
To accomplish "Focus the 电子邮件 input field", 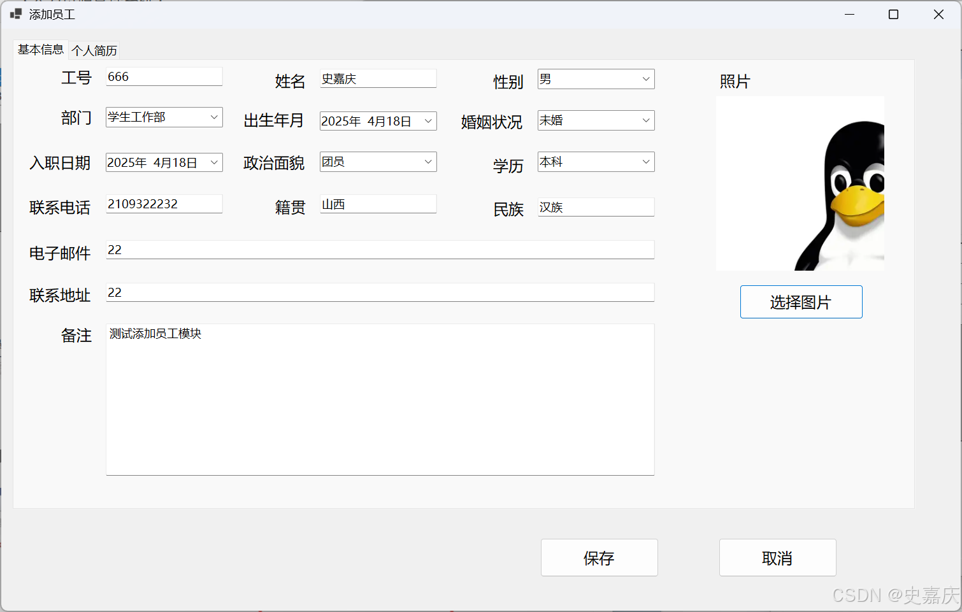I will point(380,250).
